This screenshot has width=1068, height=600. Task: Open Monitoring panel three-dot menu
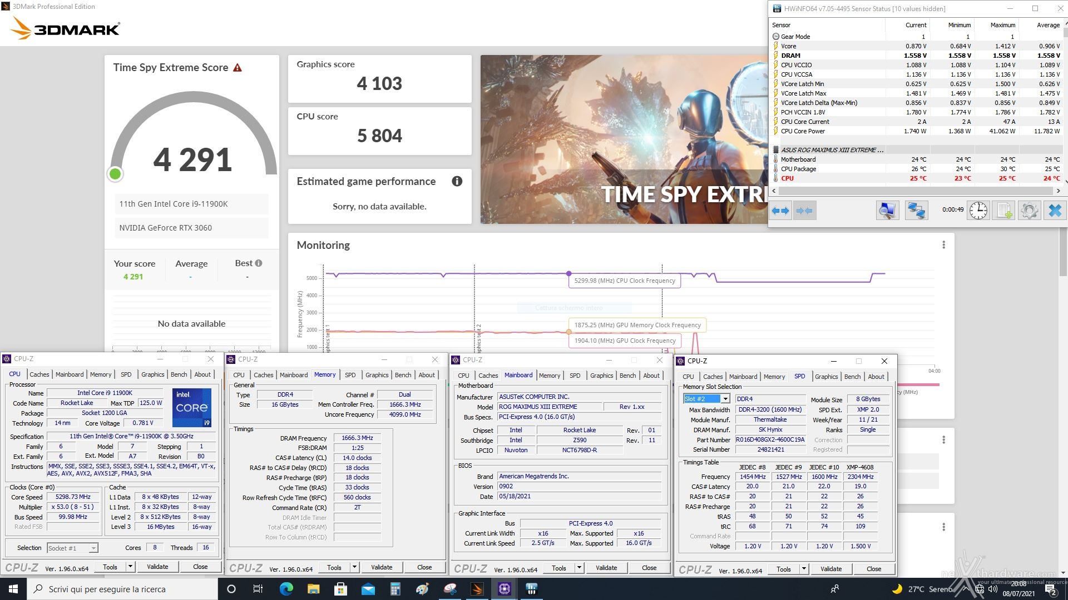[x=943, y=245]
